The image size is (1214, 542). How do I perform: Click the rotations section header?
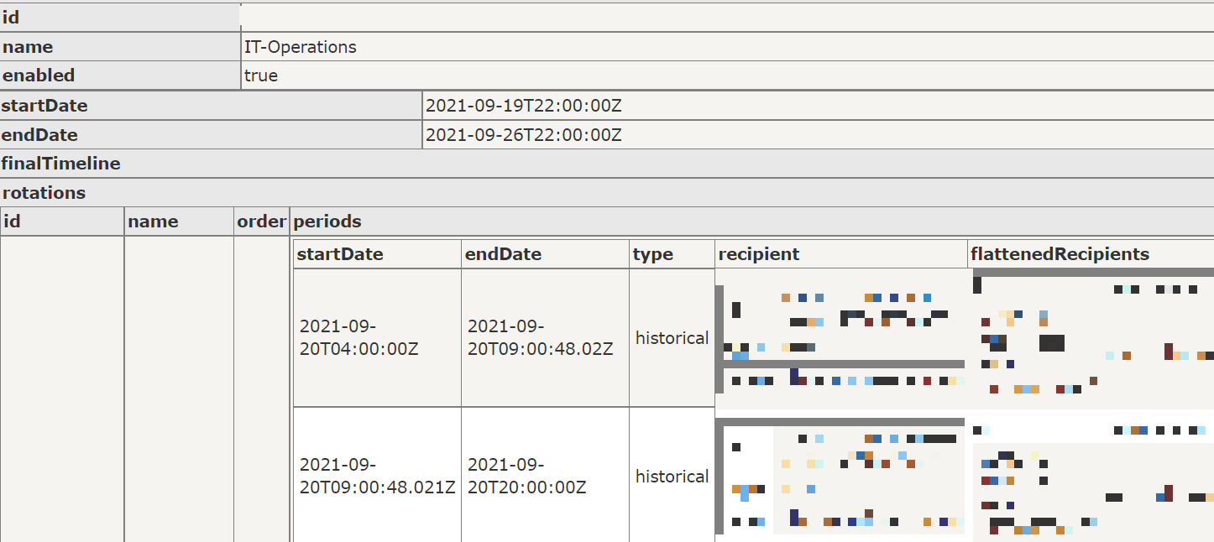pyautogui.click(x=607, y=192)
